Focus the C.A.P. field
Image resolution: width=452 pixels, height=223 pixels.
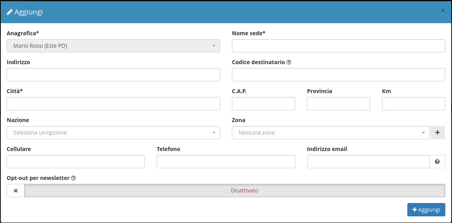[263, 104]
